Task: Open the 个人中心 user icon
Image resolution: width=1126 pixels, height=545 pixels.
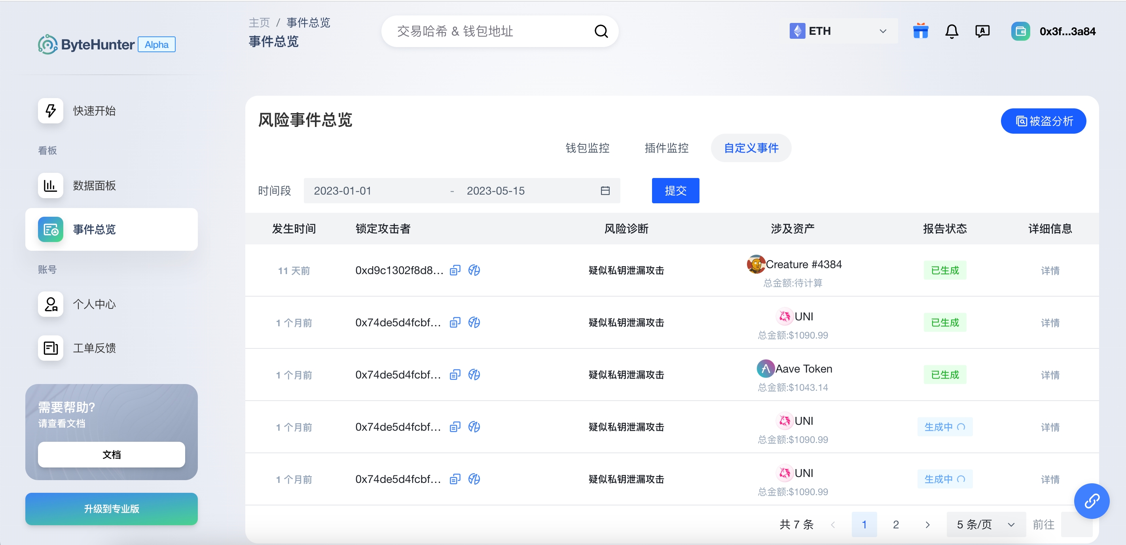Action: (x=51, y=304)
